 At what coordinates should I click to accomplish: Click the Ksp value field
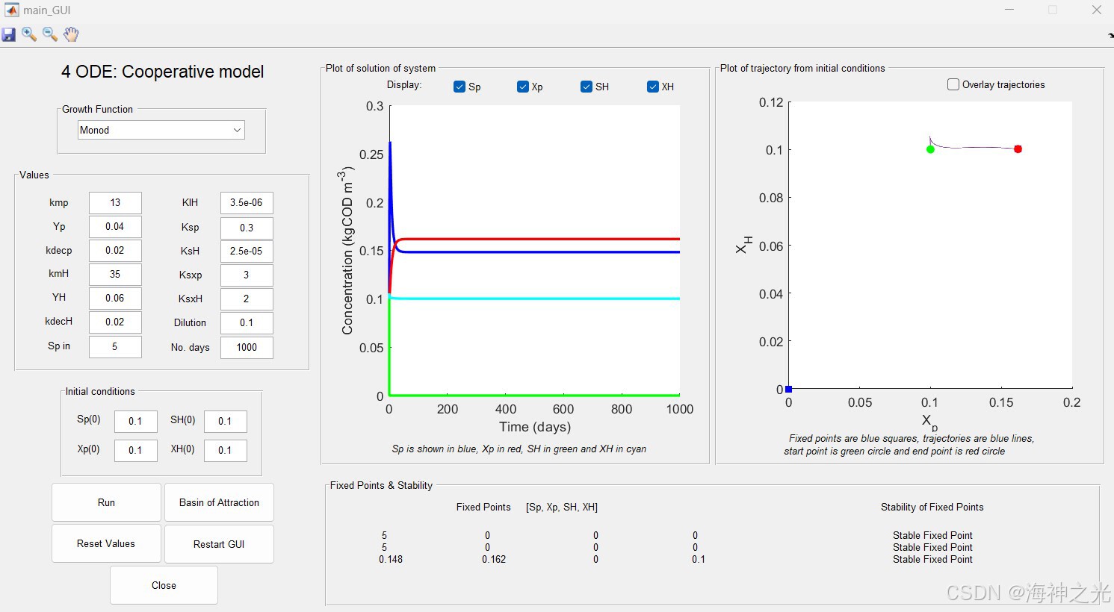pos(247,228)
